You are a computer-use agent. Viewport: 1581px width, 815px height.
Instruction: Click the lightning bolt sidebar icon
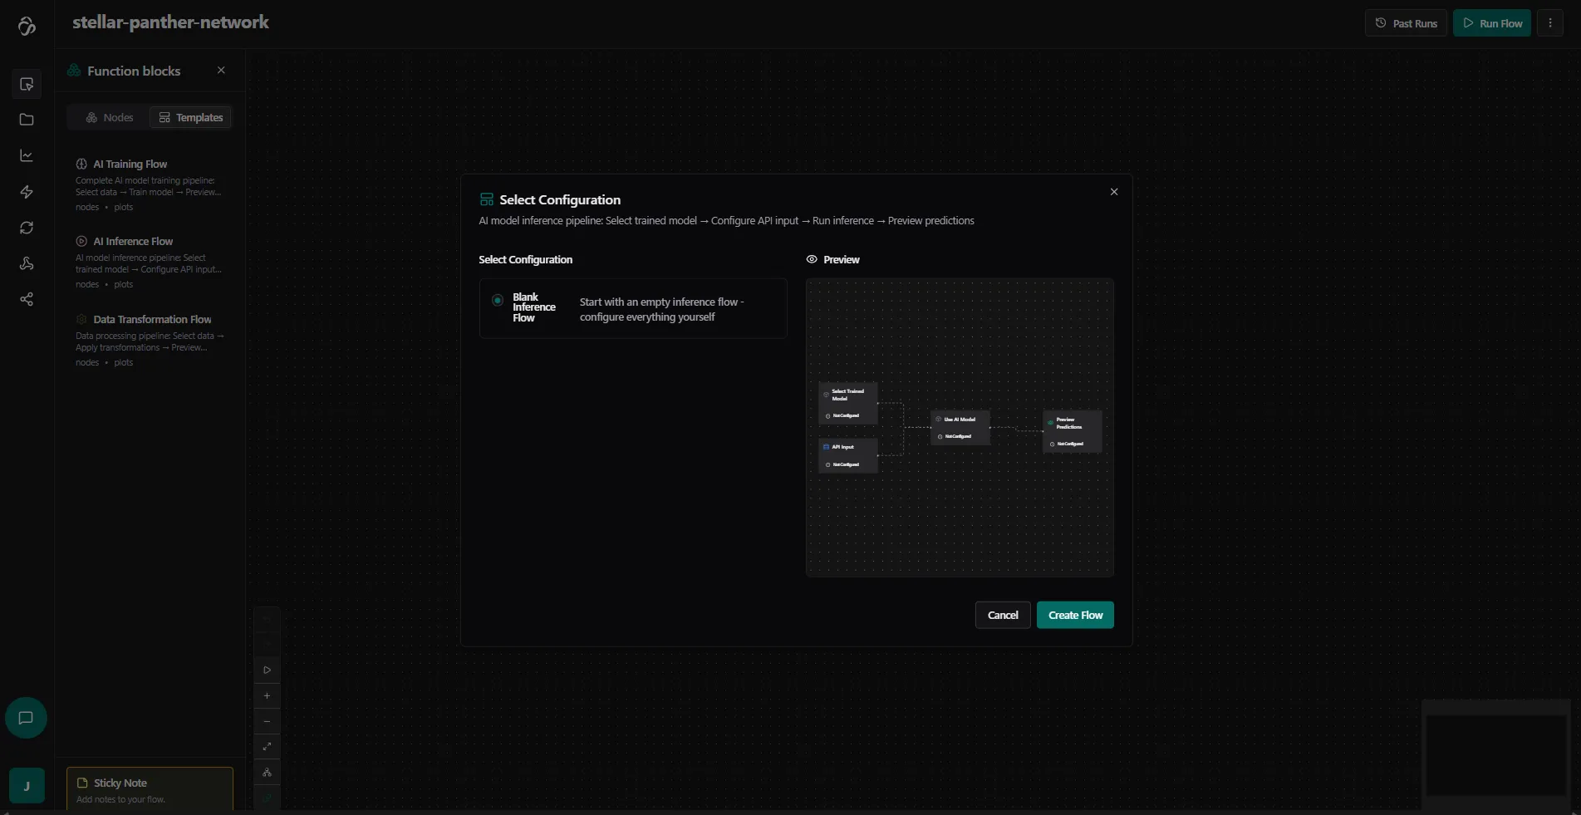(x=27, y=192)
